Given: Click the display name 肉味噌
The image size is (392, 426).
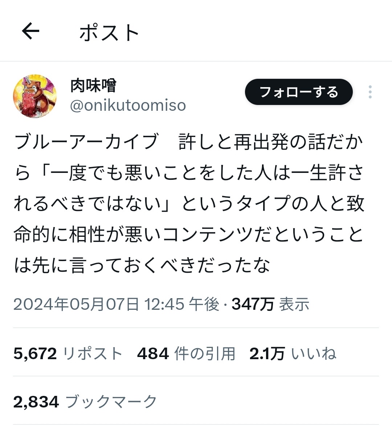Looking at the screenshot, I should click(93, 85).
